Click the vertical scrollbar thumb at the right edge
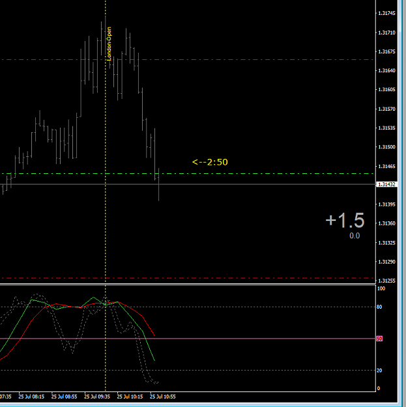Image resolution: width=406 pixels, height=407 pixels. [x=399, y=16]
